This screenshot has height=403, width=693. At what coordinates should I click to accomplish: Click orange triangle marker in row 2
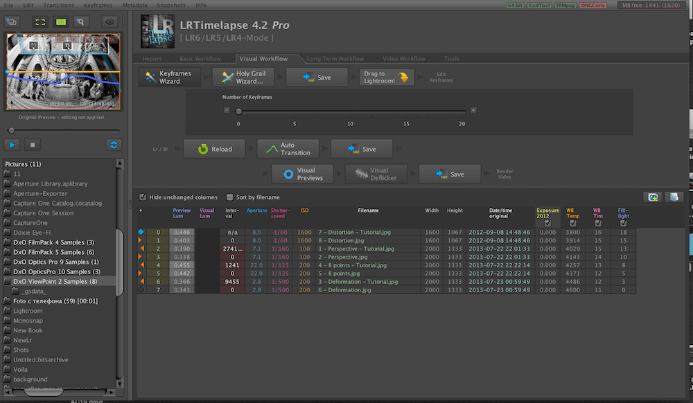click(x=142, y=249)
